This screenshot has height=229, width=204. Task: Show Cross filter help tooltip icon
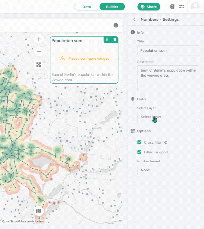click(166, 143)
